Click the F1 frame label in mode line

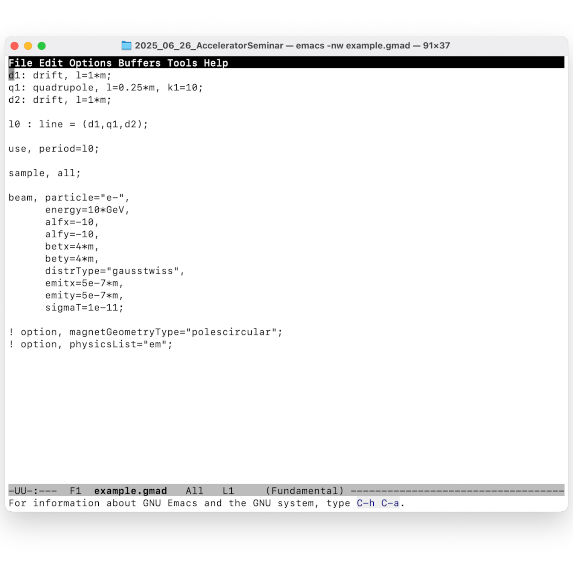75,491
